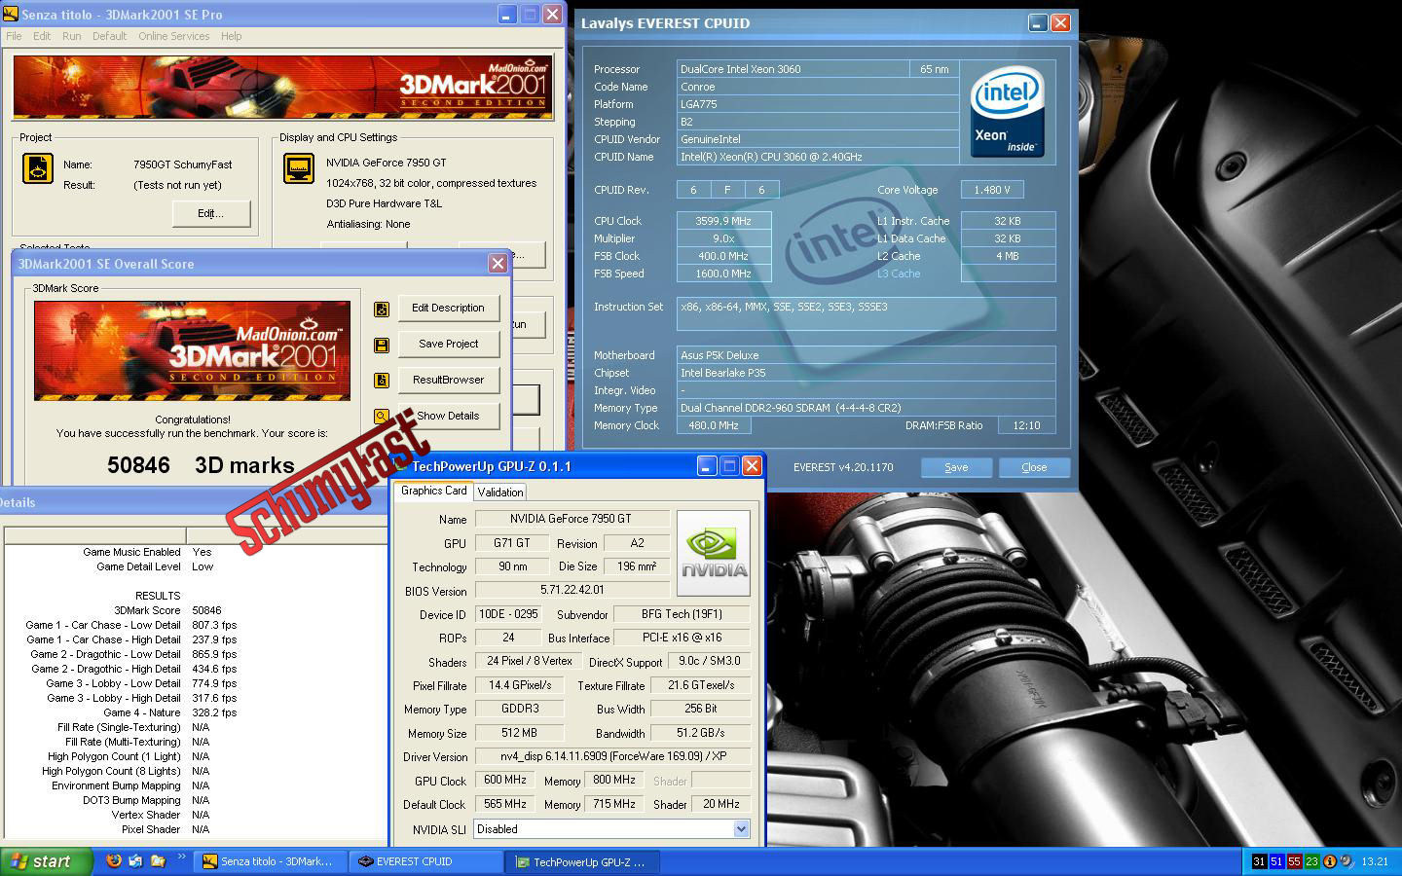The height and width of the screenshot is (876, 1402).
Task: Click the taskbar clock 13.21
Action: 1375,861
